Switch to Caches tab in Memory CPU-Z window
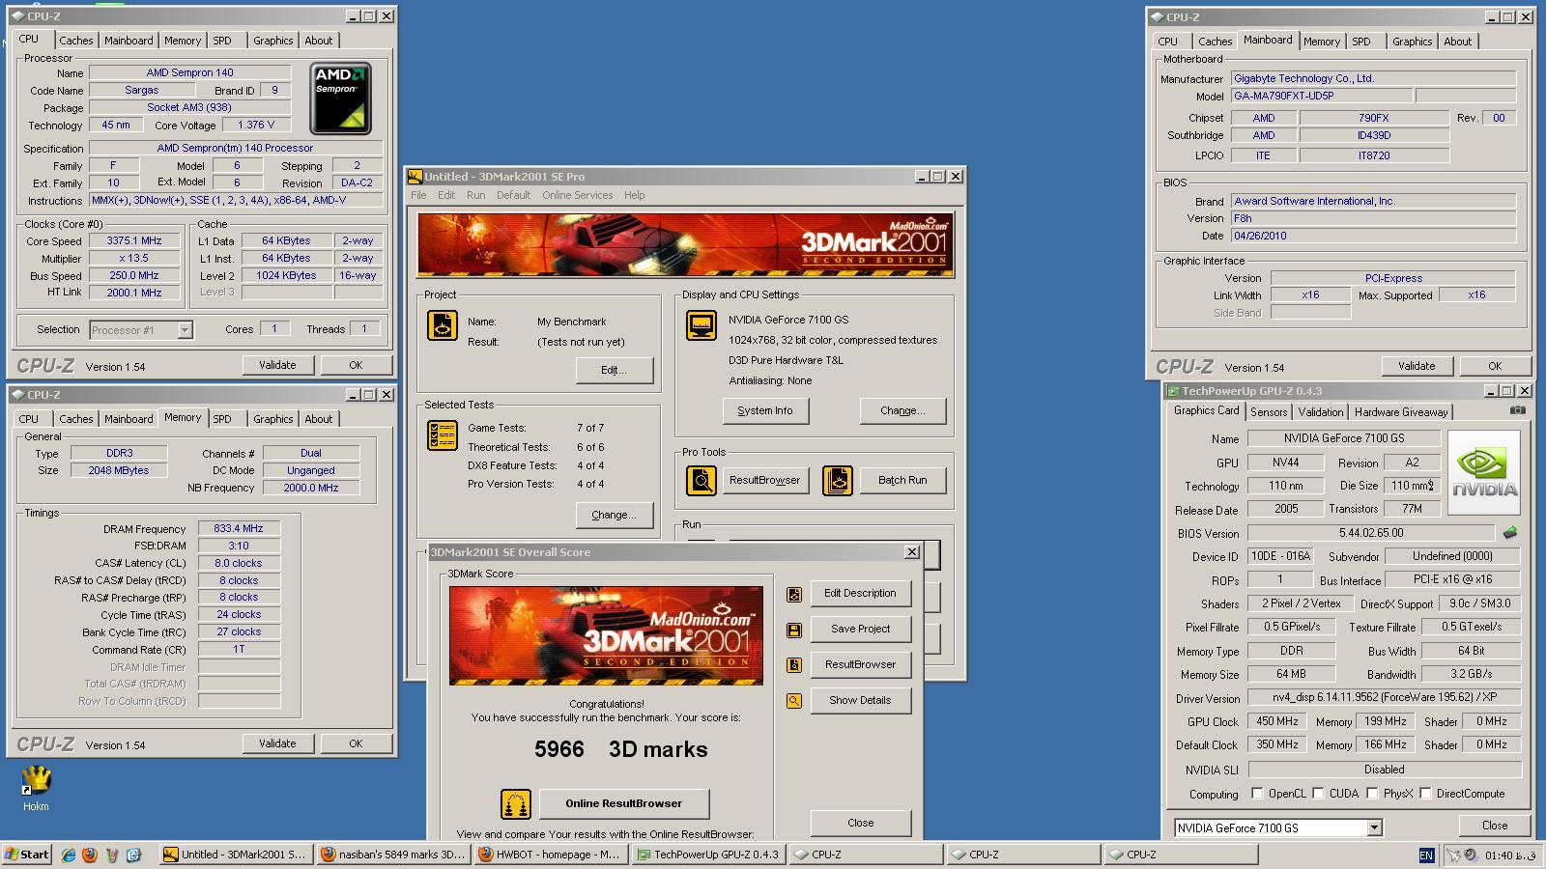Screen dimensions: 1546x869 [76, 419]
